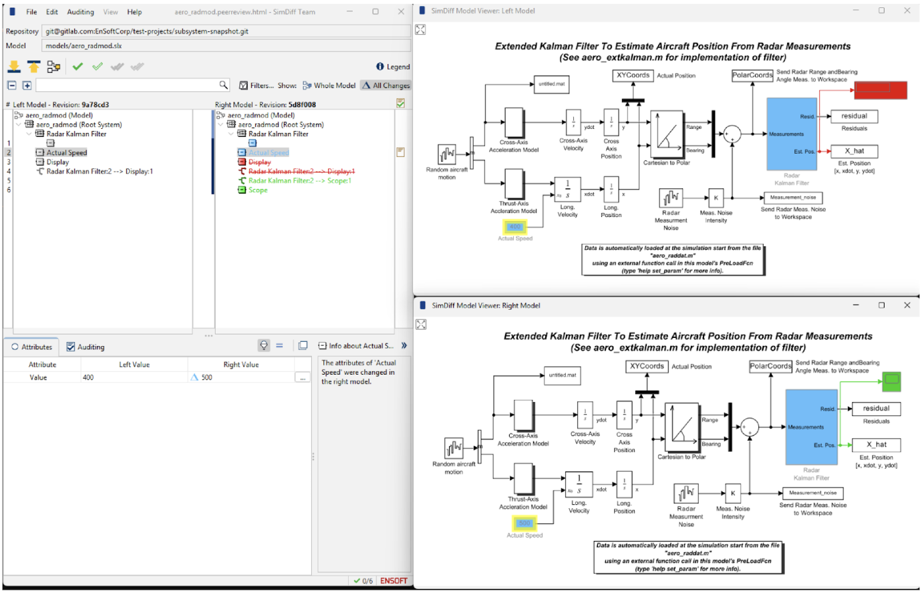Click the solid green checkmark audit icon

[x=78, y=67]
